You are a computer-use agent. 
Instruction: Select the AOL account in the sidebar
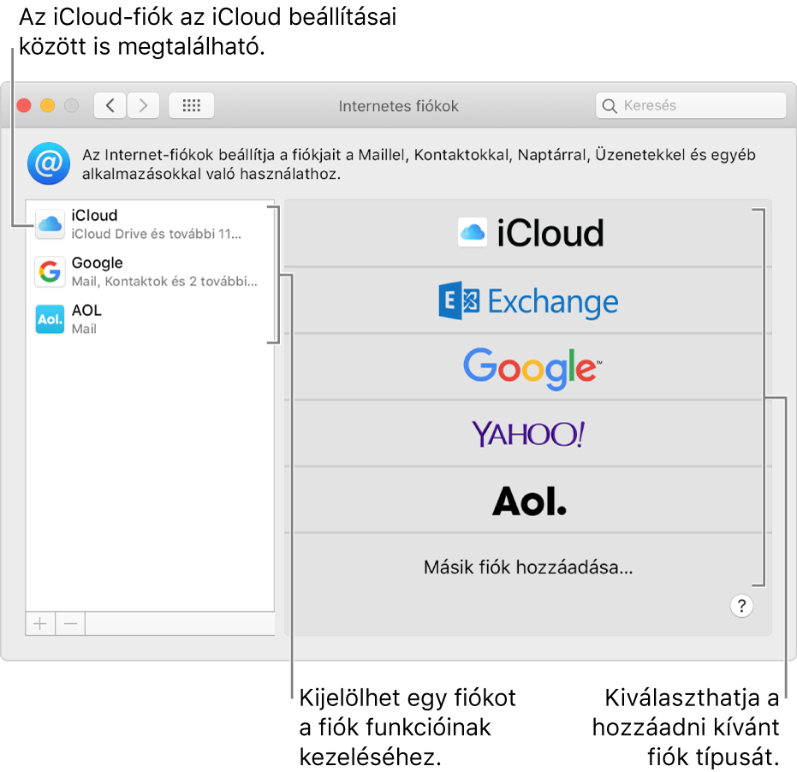(150, 318)
